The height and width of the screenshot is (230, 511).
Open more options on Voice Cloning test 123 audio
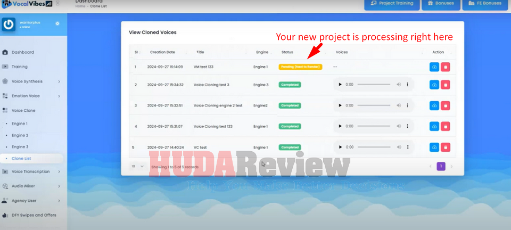[x=408, y=127]
